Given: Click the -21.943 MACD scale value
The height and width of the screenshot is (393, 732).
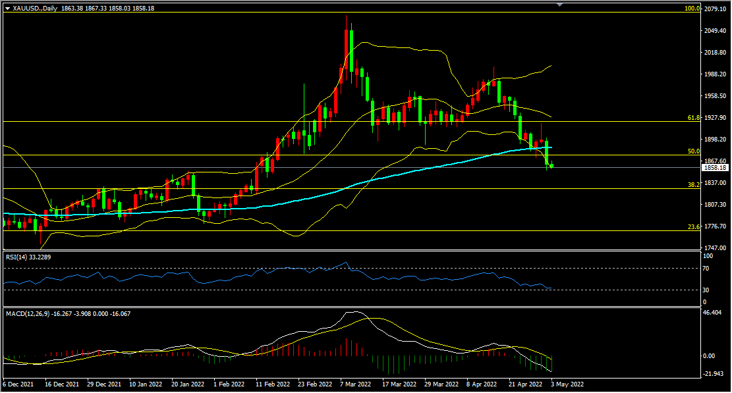Looking at the screenshot, I should (713, 374).
